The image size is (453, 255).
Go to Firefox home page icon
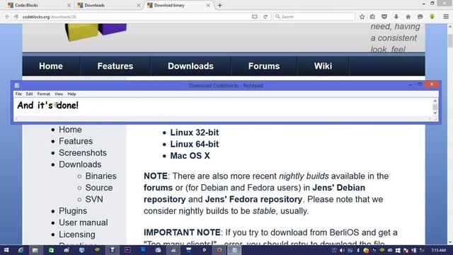[x=408, y=17]
